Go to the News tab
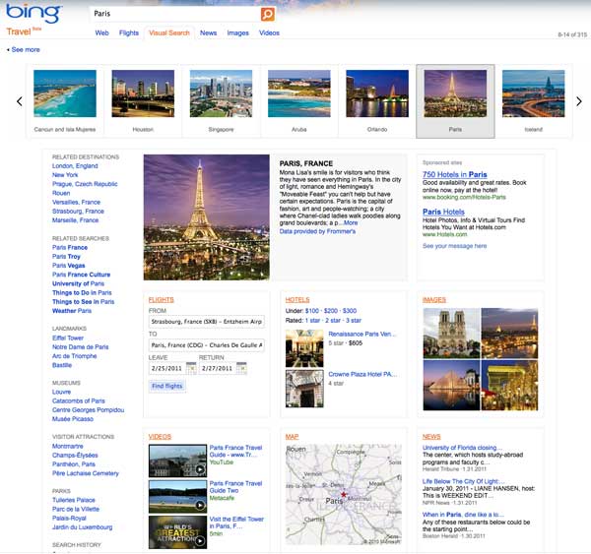 click(208, 32)
